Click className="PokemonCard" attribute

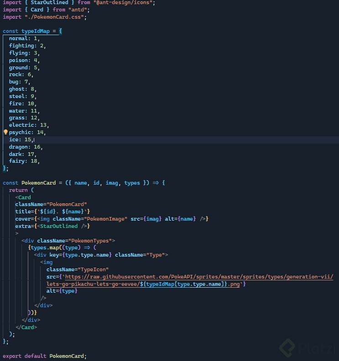coord(51,205)
